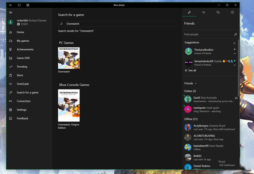
Task: Open Overwatch: Origins Edition cover
Action: coord(69,105)
